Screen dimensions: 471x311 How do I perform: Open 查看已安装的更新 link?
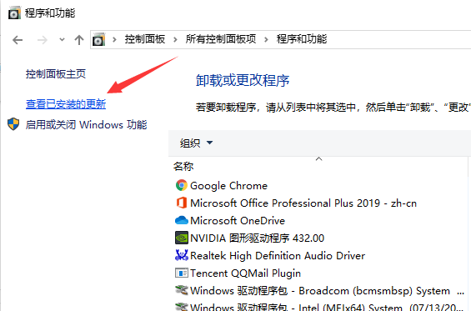[66, 104]
